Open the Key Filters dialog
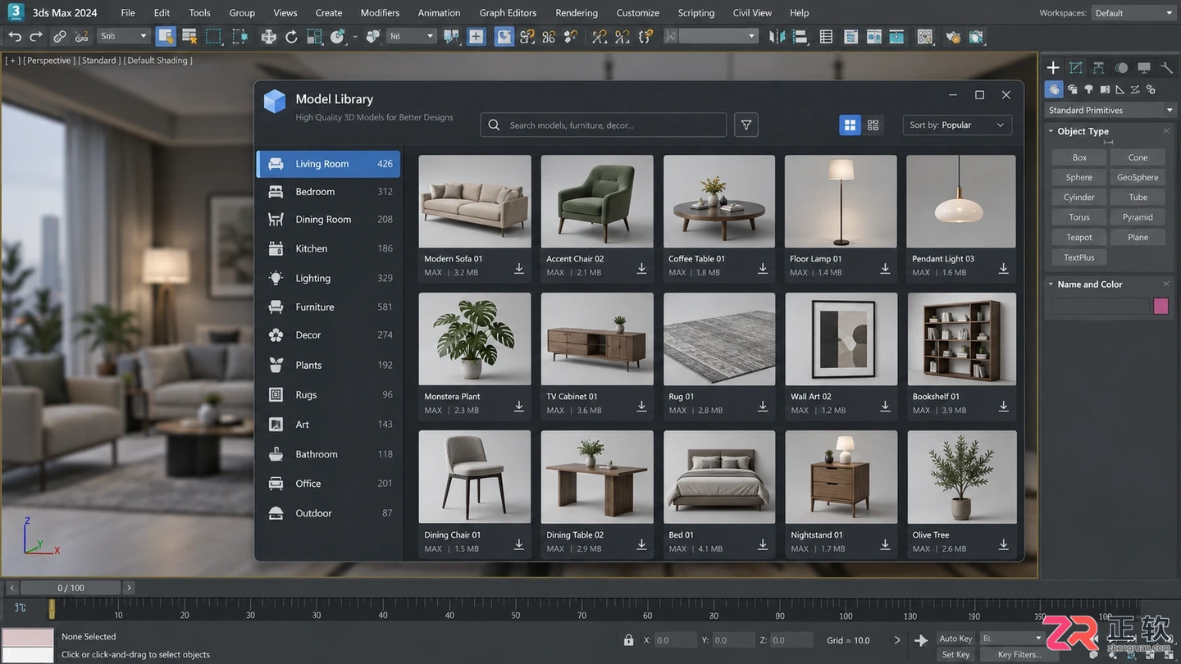 [x=1019, y=654]
